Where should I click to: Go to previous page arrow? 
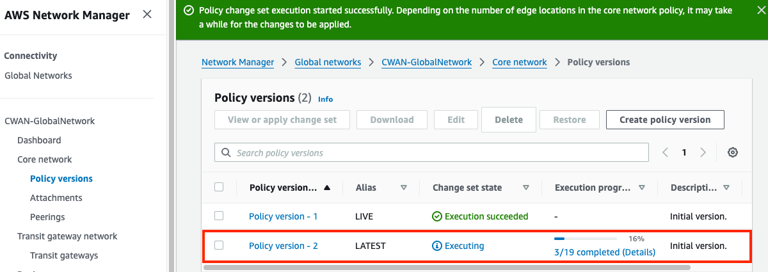pos(665,152)
